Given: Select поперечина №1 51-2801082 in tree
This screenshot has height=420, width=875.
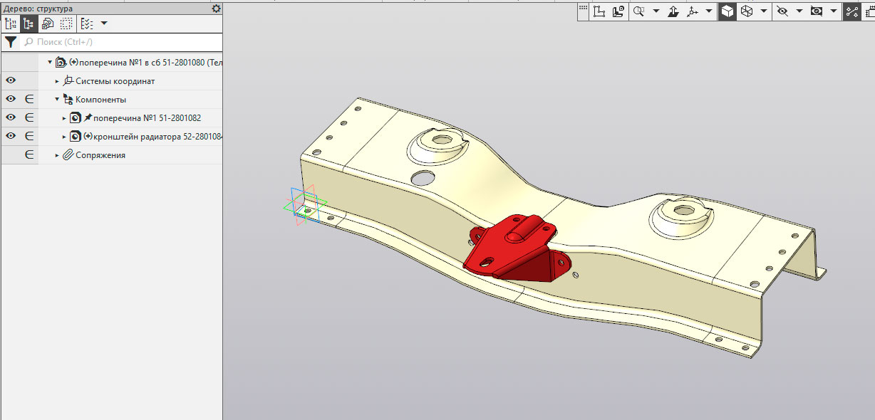Looking at the screenshot, I should [x=147, y=118].
